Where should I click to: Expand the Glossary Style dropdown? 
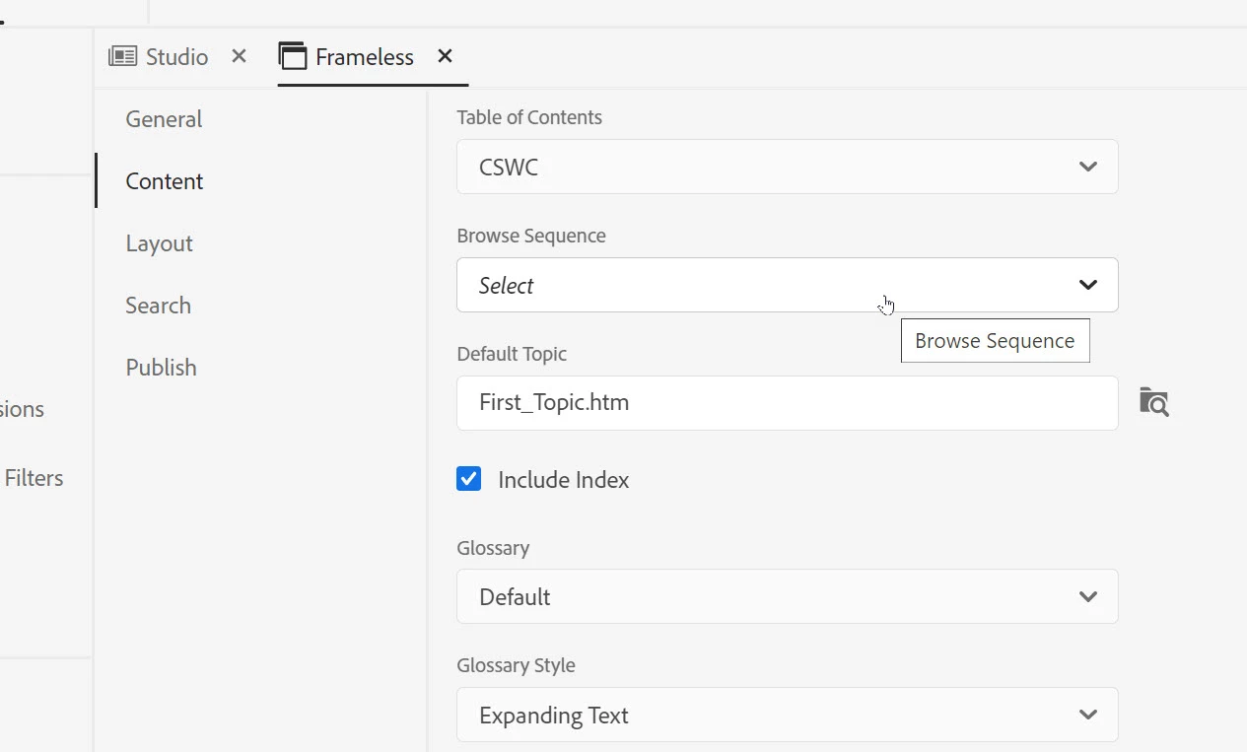[x=787, y=715]
